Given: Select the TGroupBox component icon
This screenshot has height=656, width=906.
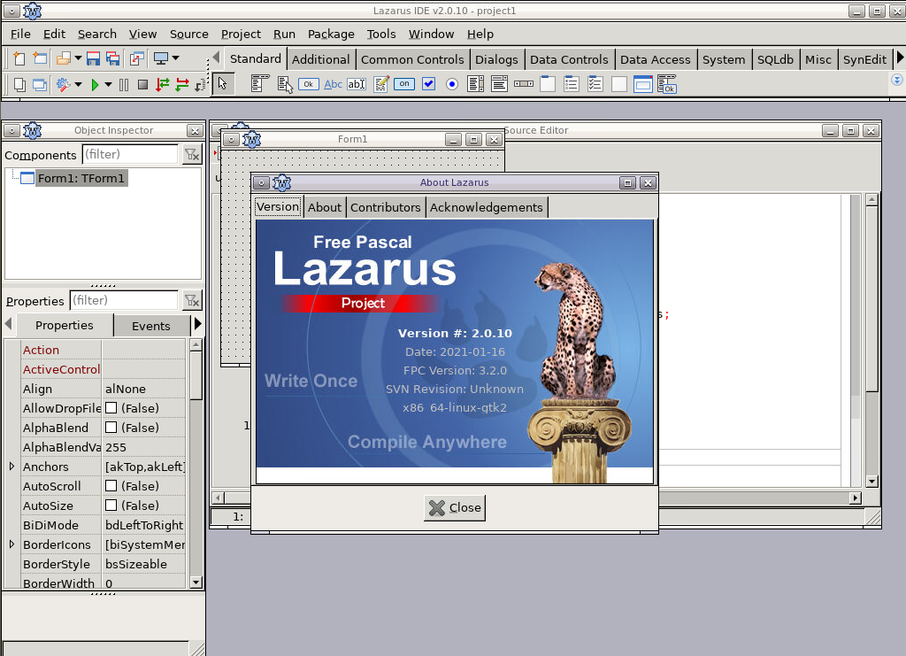Looking at the screenshot, I should (547, 84).
